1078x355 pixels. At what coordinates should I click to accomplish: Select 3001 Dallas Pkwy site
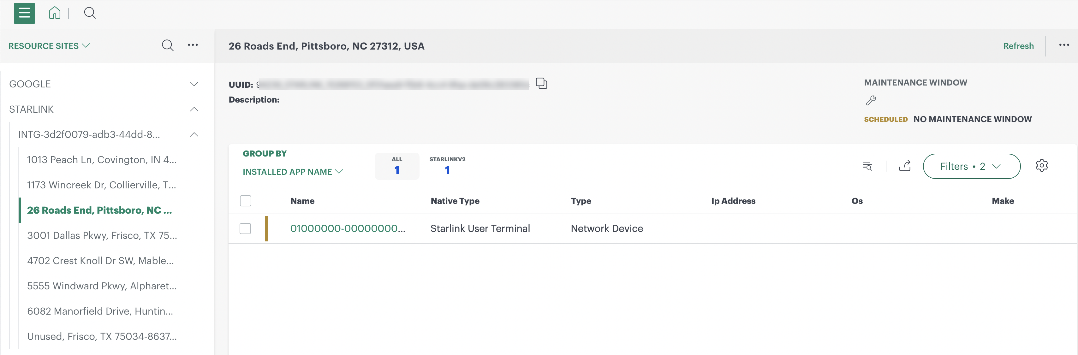[x=102, y=235]
